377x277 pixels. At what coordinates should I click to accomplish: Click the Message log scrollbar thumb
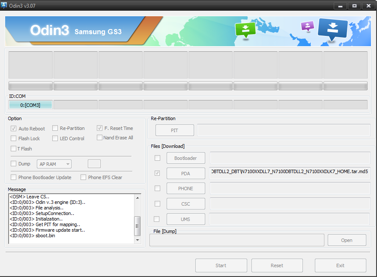click(x=137, y=226)
